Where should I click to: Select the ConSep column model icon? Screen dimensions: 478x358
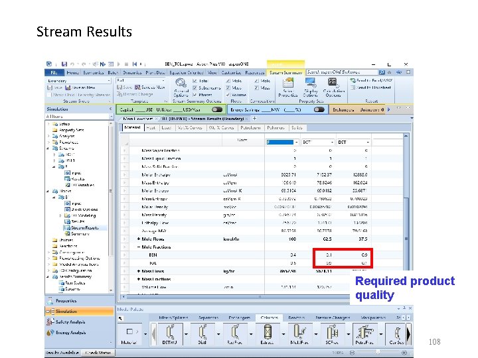(x=397, y=333)
